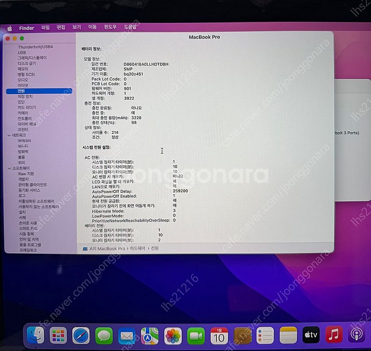Launch FaceTime from the Dock
The width and height of the screenshot is (371, 351).
click(196, 336)
